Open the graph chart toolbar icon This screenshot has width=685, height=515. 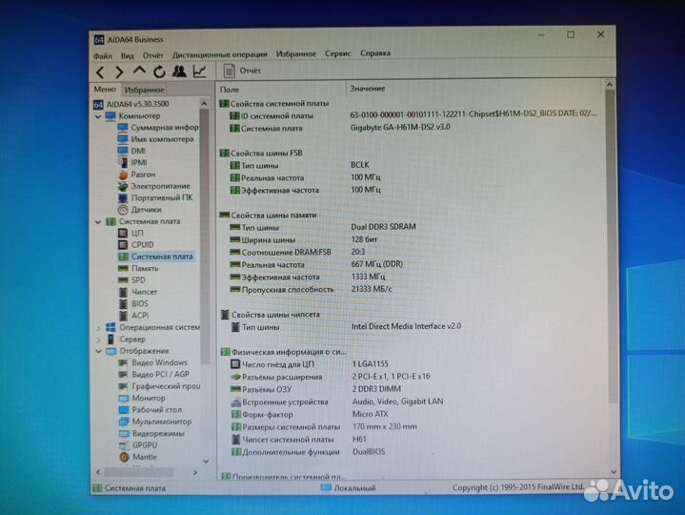coord(200,72)
